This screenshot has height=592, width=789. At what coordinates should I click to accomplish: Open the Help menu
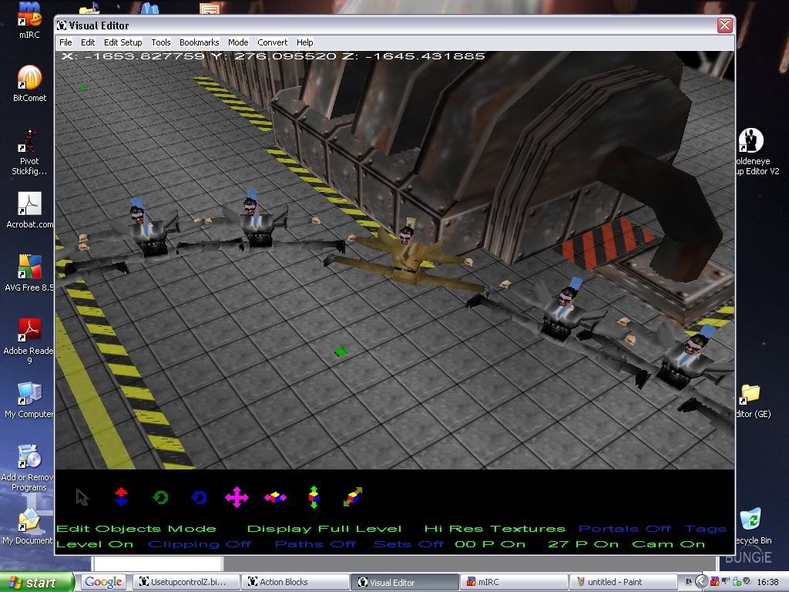304,42
